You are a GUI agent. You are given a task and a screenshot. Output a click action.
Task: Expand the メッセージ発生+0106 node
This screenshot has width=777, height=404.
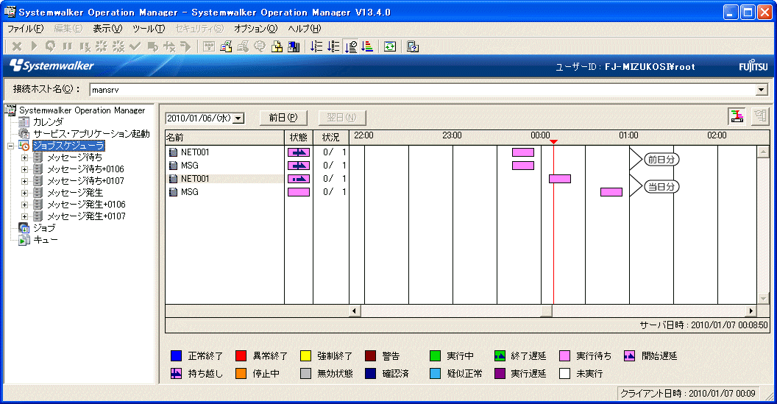coord(24,205)
